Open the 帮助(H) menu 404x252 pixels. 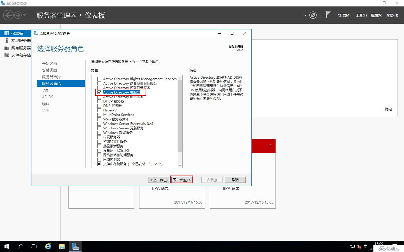pyautogui.click(x=392, y=15)
